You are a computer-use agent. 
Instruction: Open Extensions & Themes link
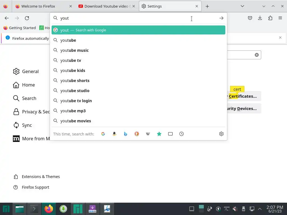(x=37, y=177)
